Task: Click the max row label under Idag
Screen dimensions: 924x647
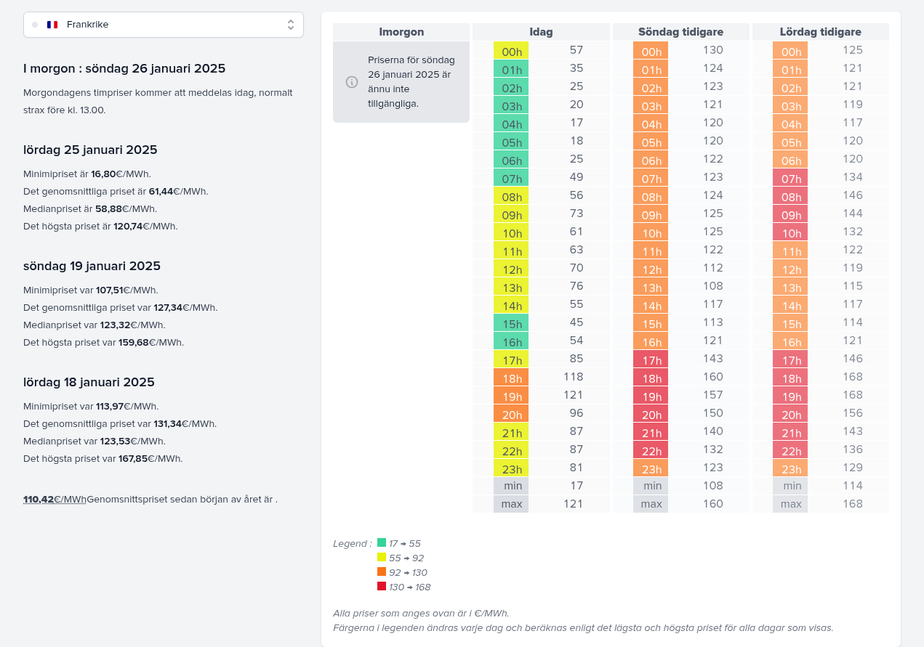Action: tap(511, 504)
